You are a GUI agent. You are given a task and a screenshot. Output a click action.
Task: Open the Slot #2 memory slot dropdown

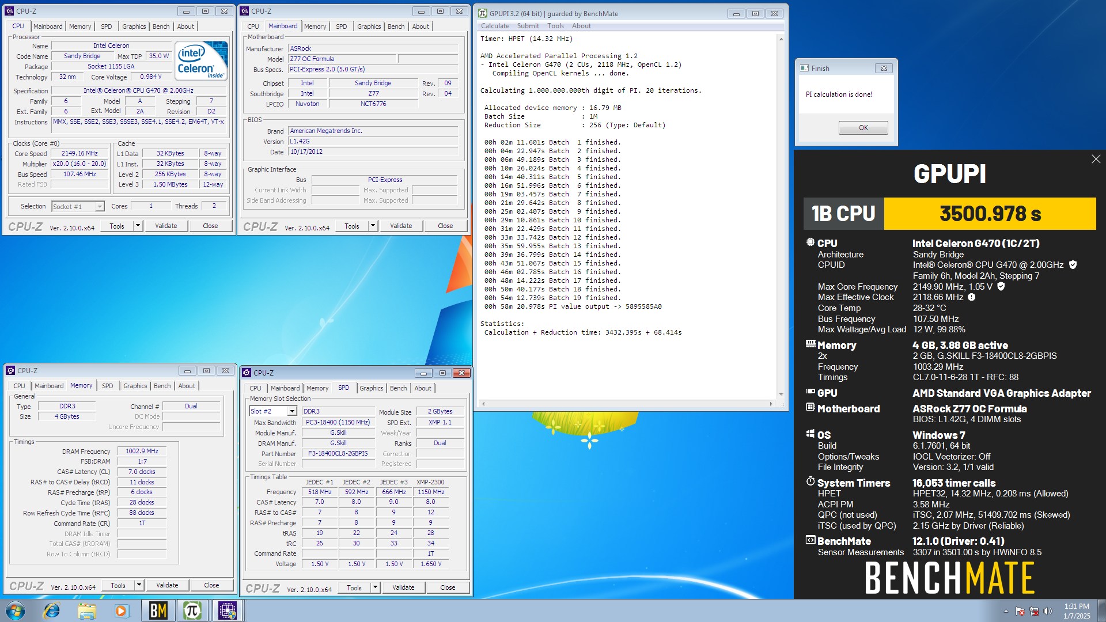coord(292,411)
